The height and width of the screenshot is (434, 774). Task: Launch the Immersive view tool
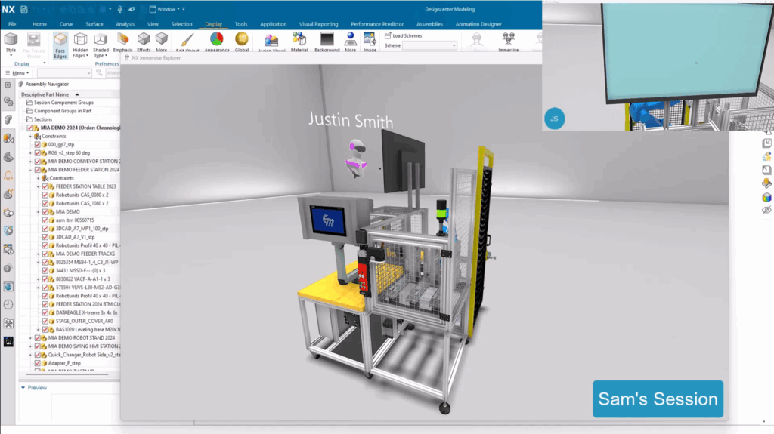(x=508, y=42)
